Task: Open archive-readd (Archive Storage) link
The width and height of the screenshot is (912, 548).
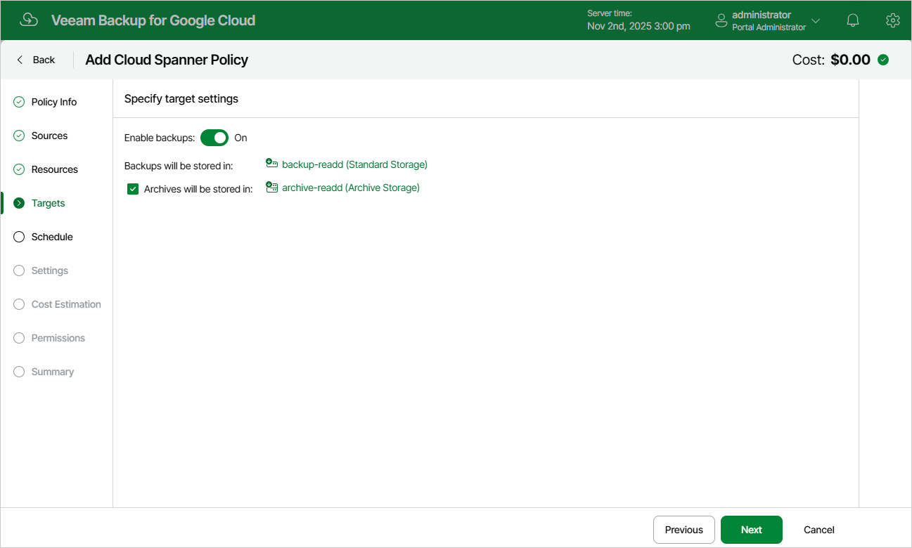Action: click(351, 188)
